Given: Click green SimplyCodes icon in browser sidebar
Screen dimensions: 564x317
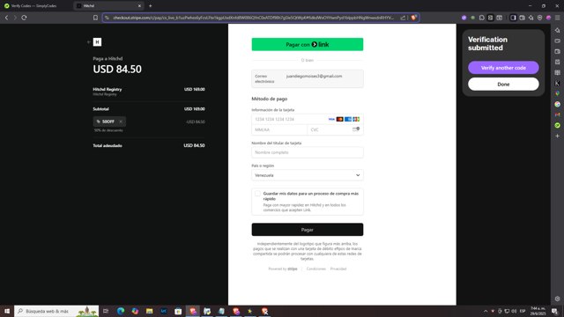Looking at the screenshot, I should [557, 125].
